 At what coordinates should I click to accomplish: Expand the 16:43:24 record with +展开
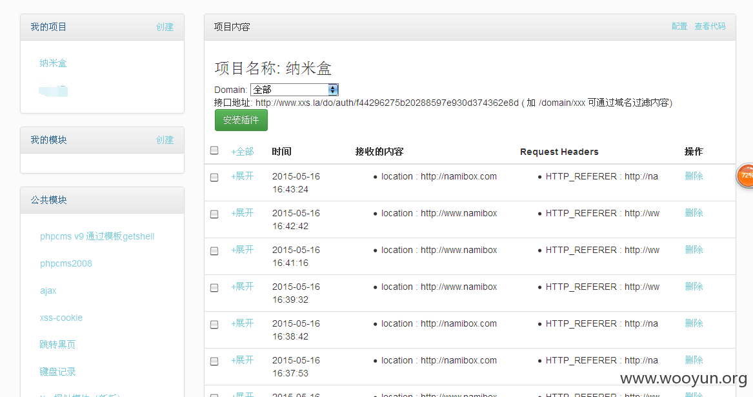click(x=242, y=176)
